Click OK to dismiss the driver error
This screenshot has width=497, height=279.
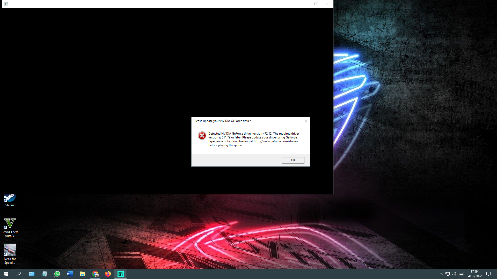(x=293, y=160)
